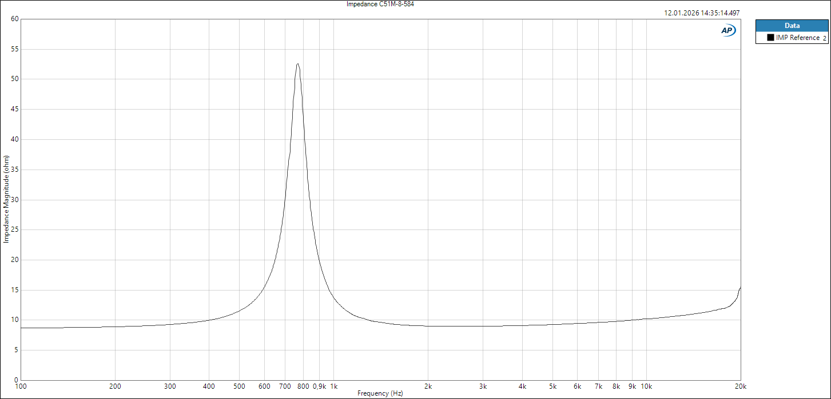The width and height of the screenshot is (831, 399).
Task: Click the 45 ohm tick label
Action: coord(15,109)
